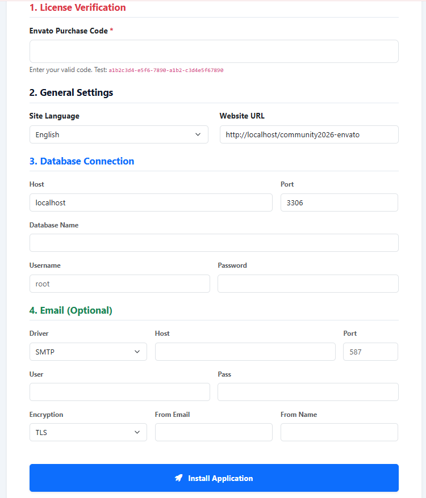This screenshot has height=498, width=426.
Task: Click the database Password field
Action: coord(308,283)
